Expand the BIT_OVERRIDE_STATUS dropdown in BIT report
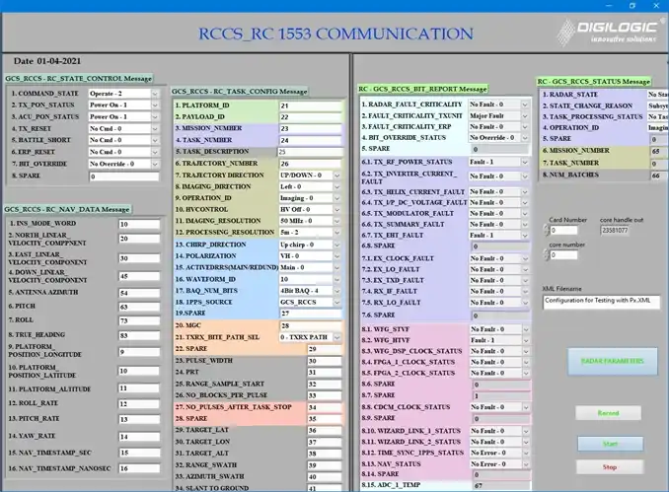The height and width of the screenshot is (492, 669). click(x=524, y=137)
